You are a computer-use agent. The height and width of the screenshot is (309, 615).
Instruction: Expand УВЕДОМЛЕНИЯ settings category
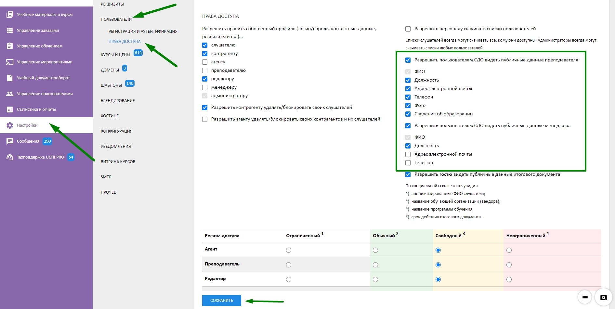pyautogui.click(x=116, y=147)
